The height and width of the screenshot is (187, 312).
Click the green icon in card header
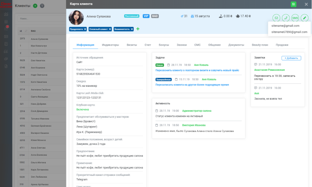click(294, 4)
